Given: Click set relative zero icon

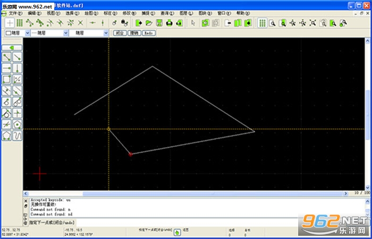Looking at the screenshot, I should (114, 23).
